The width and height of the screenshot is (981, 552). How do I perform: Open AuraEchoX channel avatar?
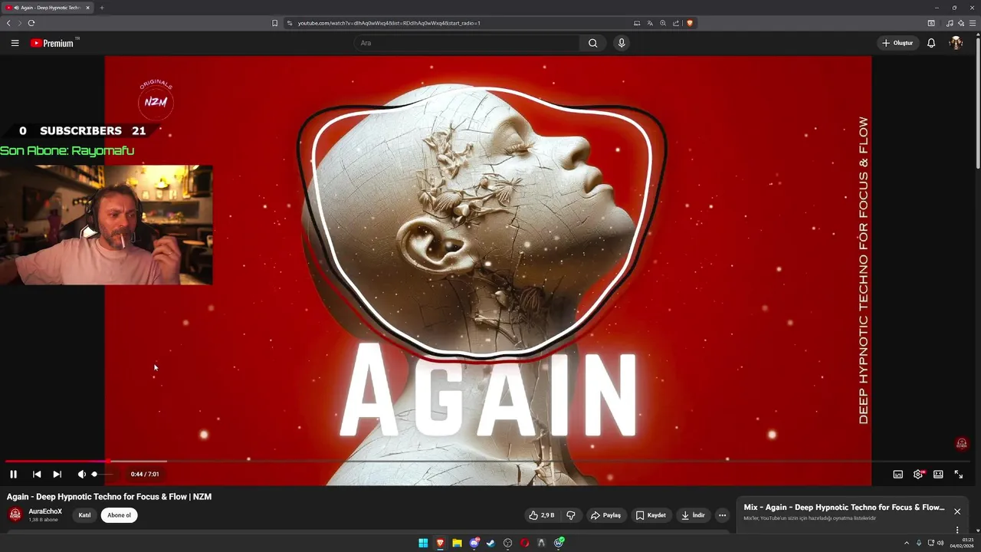pyautogui.click(x=15, y=514)
